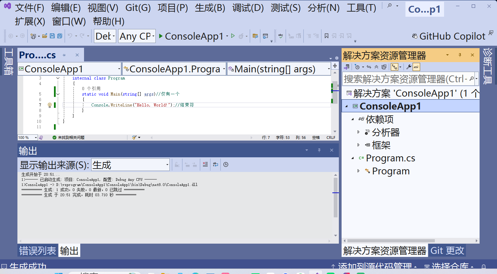Open the 生成(B) menu
This screenshot has width=497, height=274.
(210, 8)
